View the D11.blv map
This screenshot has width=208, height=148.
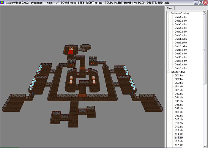[179, 123]
